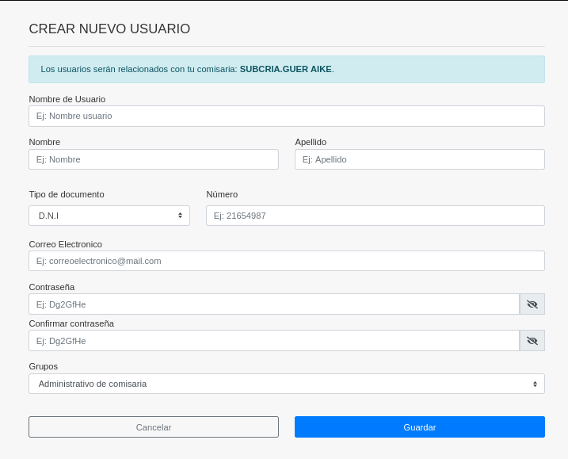Open the Tipo de documento dropdown
Screen dimensions: 568x459
click(109, 216)
